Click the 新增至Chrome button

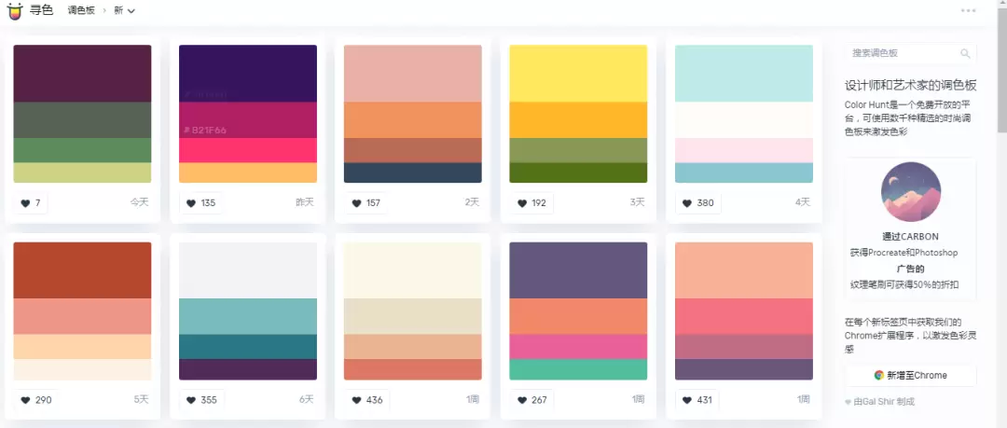coord(911,375)
